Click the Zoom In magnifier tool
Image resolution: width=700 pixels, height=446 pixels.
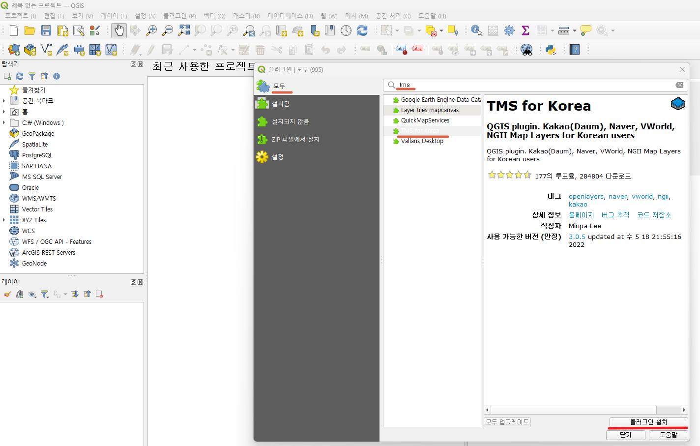151,30
